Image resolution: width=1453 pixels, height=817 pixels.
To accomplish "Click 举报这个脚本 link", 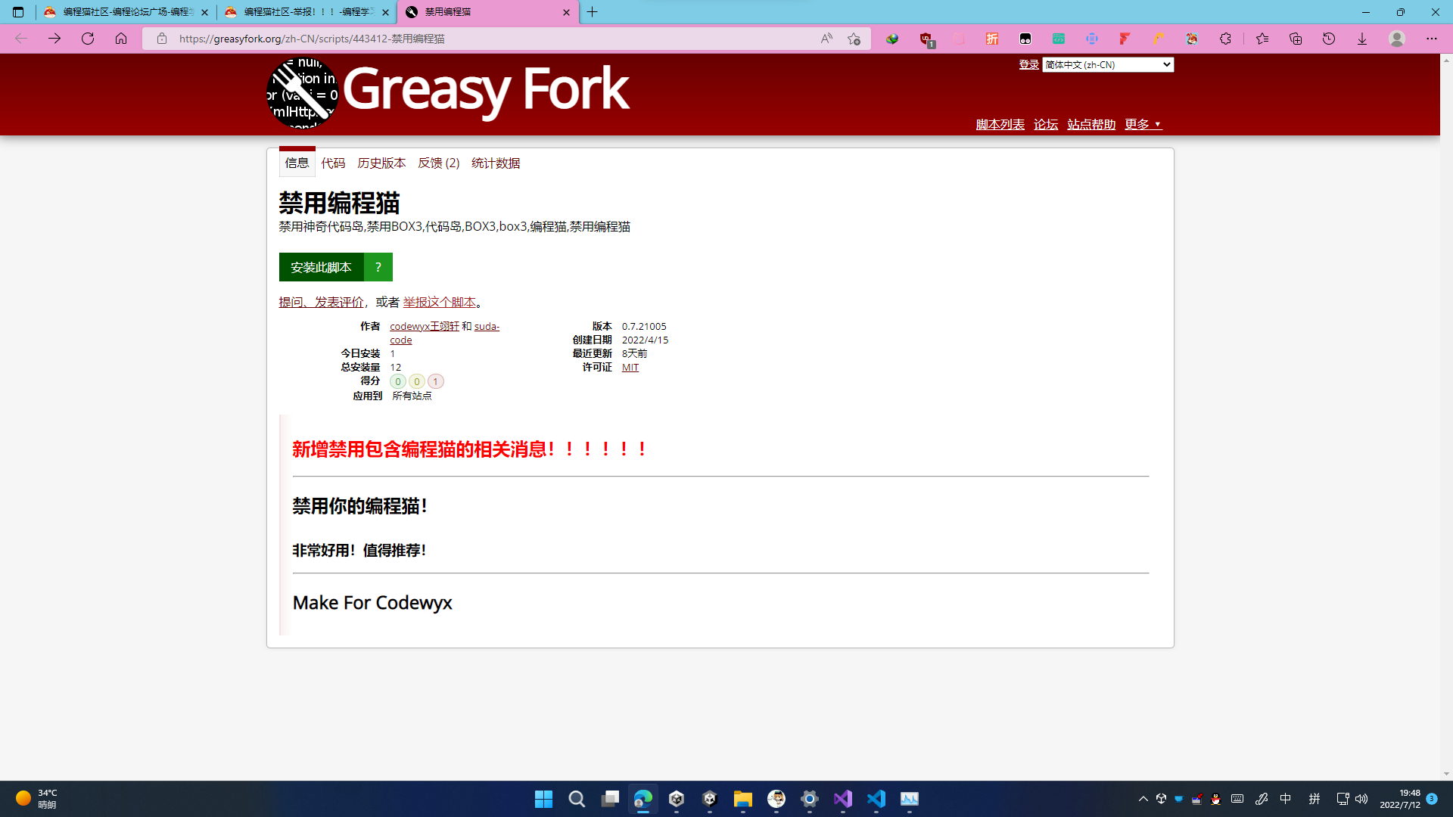I will coord(440,302).
